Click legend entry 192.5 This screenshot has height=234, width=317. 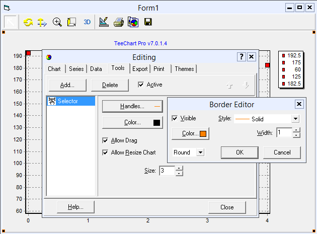click(x=291, y=55)
